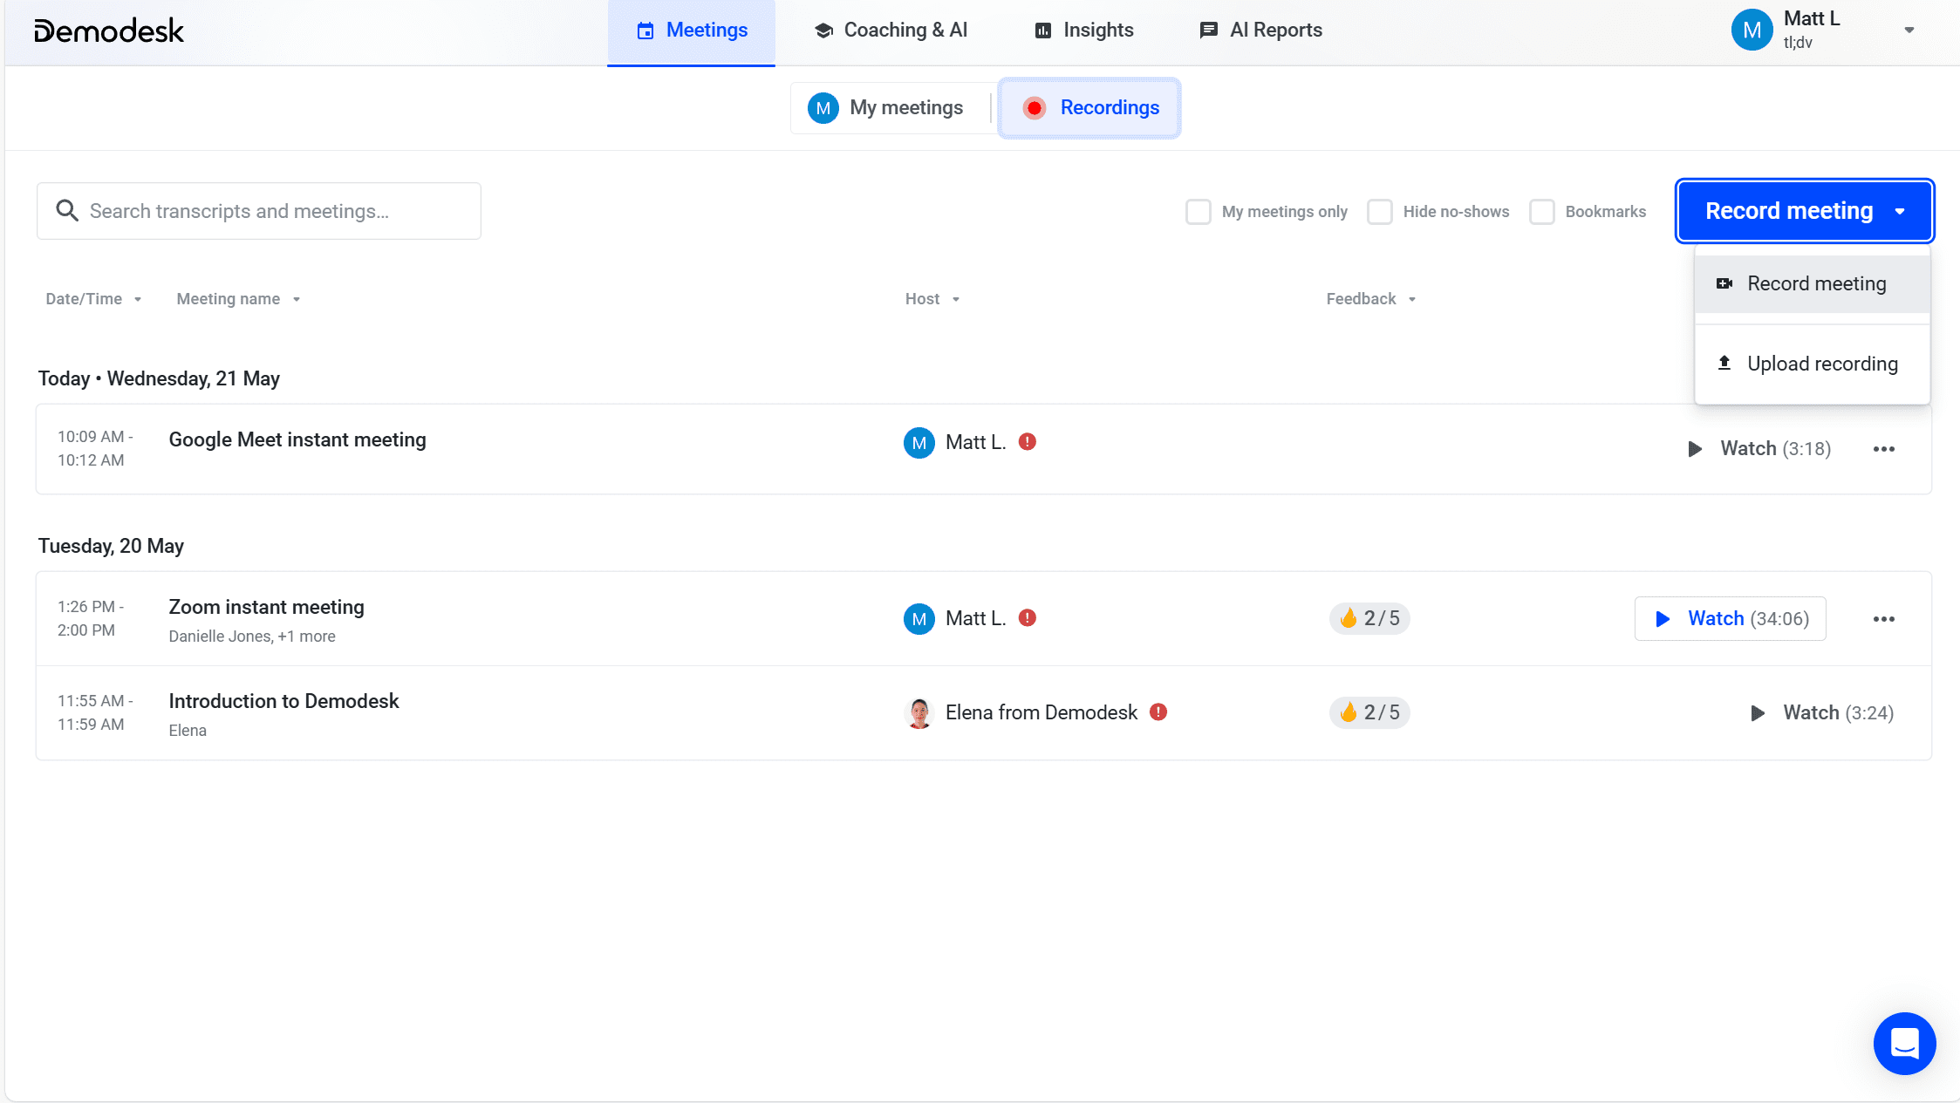Click the search magnifier icon
The image size is (1960, 1103).
click(x=67, y=210)
